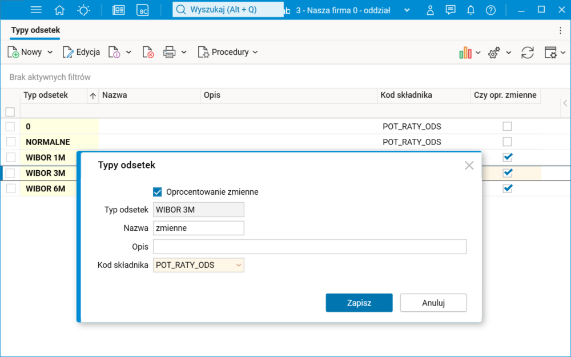Cancel the dialog with Anuluj
The image size is (571, 357).
click(x=433, y=303)
